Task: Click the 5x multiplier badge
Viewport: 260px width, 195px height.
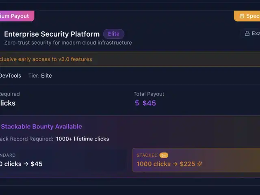Action: tap(164, 155)
